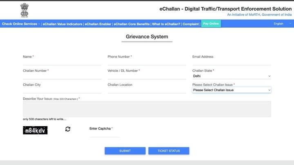Viewport: 294px width, 165px height.
Task: Open eChallan Core Benefits page
Action: pos(131,24)
